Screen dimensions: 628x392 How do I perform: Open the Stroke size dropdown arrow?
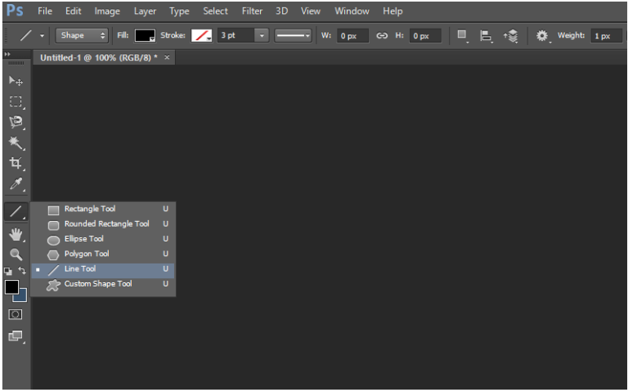(x=262, y=36)
